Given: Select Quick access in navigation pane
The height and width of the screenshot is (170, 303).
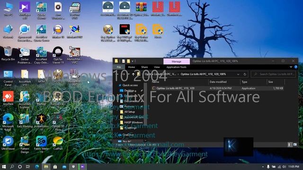Looking at the screenshot, I should [130, 85].
